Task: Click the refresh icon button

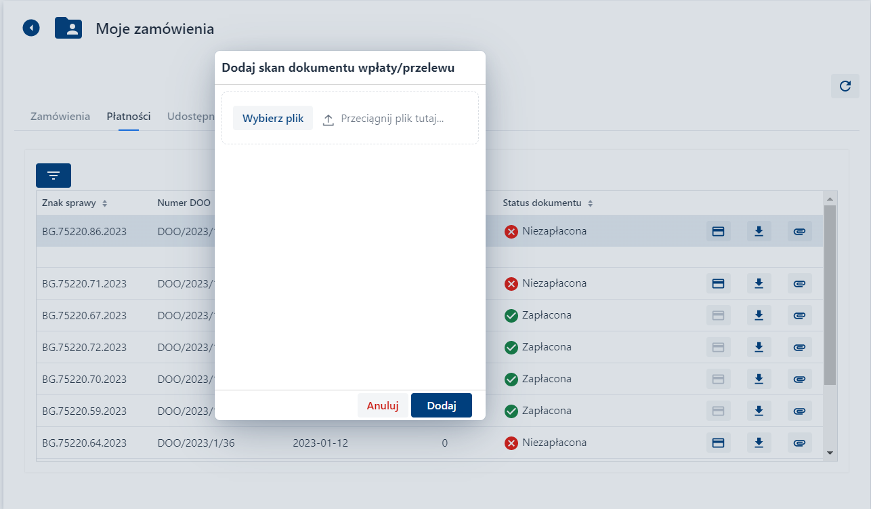Action: 845,86
